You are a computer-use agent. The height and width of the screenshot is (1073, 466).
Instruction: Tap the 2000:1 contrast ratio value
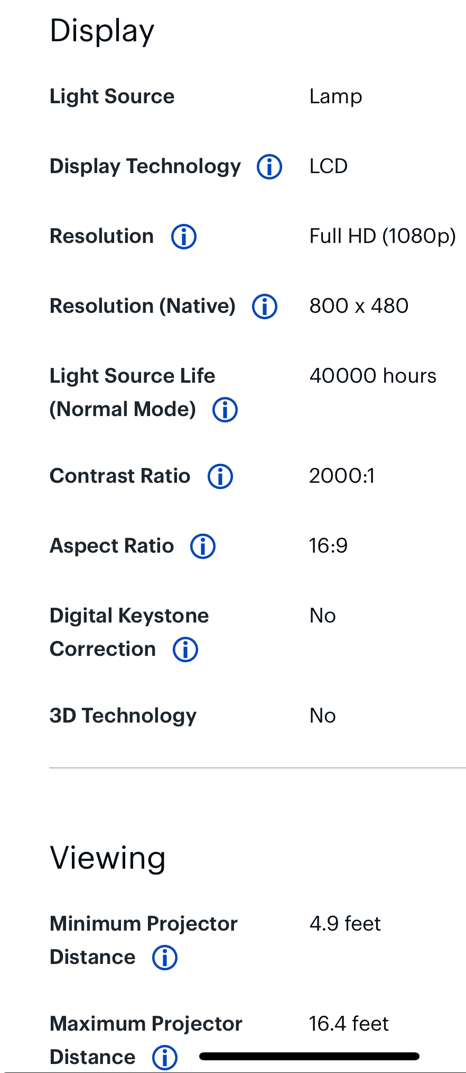(x=342, y=476)
